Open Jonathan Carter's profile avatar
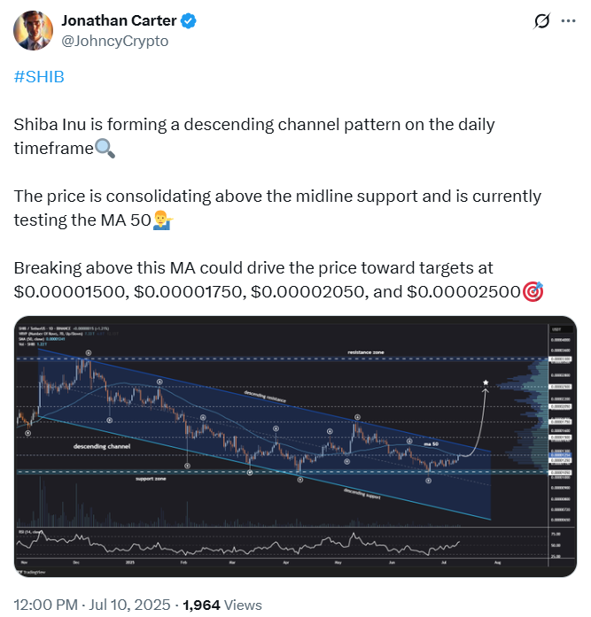Screen dimensions: 591x617 [x=33, y=31]
